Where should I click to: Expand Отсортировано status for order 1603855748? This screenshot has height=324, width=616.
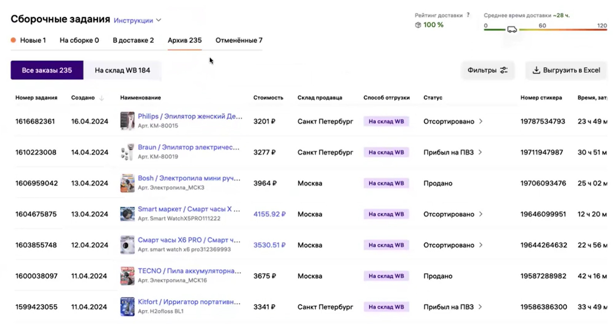(481, 245)
